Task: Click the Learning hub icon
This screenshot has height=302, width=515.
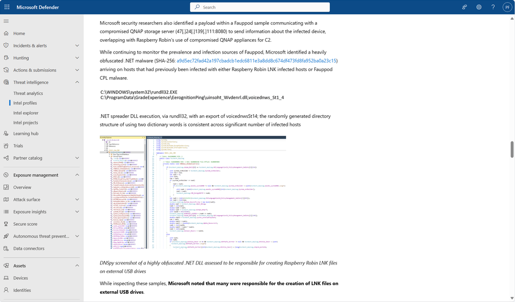Action: 6,133
